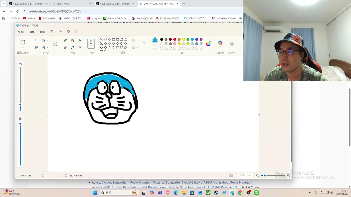Open Steam from the taskbar
This screenshot has height=197, width=351.
pos(216,193)
